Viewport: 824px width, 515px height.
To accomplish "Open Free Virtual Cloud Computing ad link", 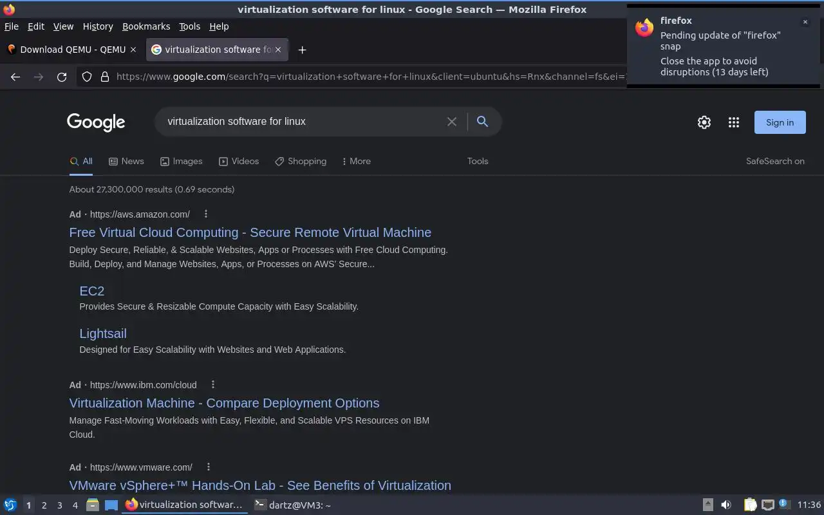I will [x=250, y=232].
